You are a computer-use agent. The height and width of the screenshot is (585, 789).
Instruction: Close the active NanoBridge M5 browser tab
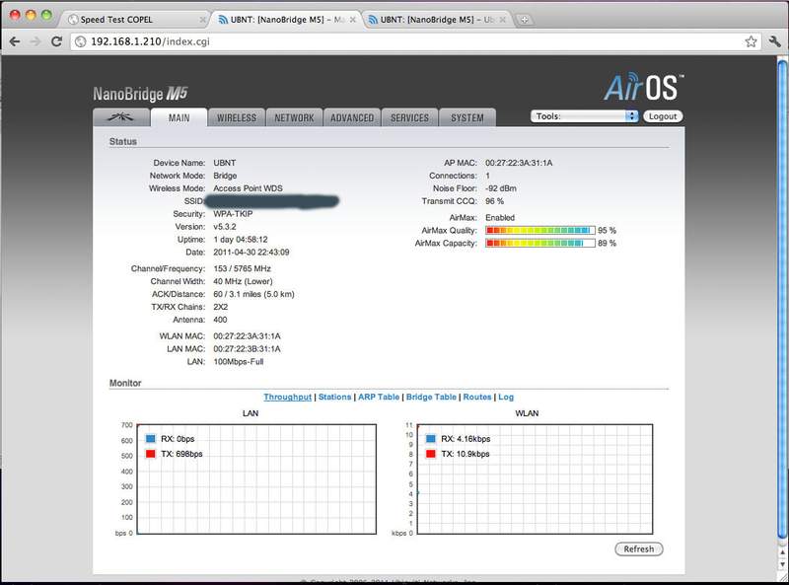[353, 20]
